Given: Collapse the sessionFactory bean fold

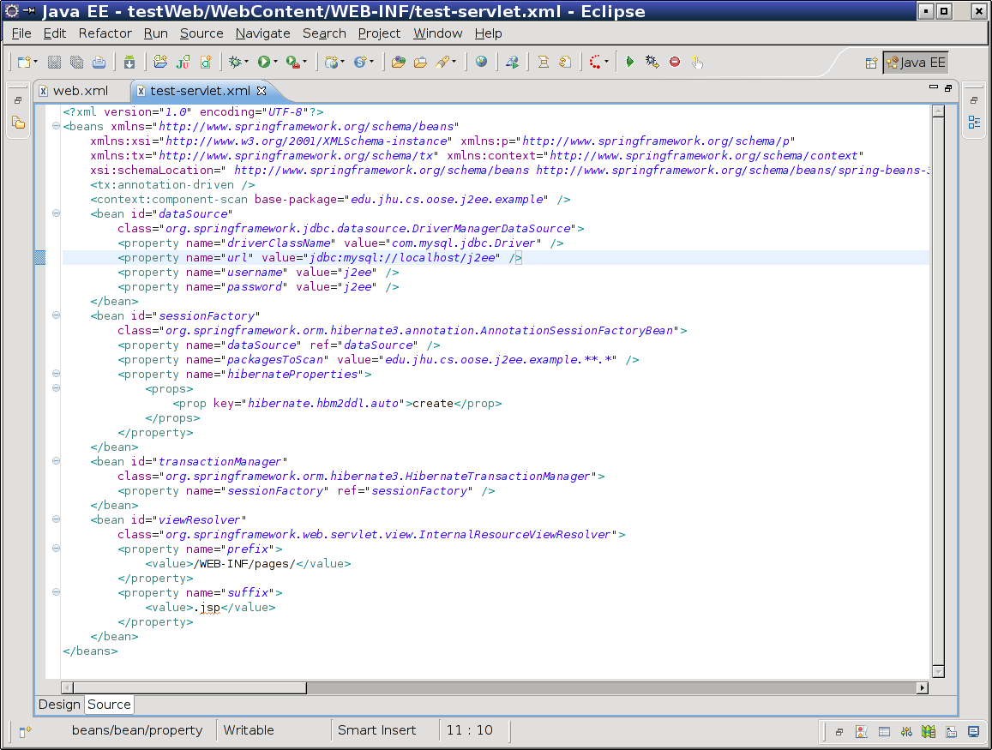Looking at the screenshot, I should click(x=56, y=315).
